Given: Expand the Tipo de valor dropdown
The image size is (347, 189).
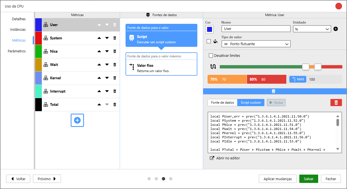Looking at the screenshot, I should tap(256, 44).
